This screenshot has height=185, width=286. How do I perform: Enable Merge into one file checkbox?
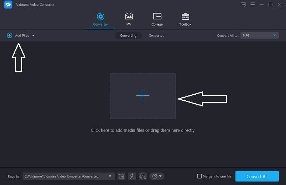[199, 176]
